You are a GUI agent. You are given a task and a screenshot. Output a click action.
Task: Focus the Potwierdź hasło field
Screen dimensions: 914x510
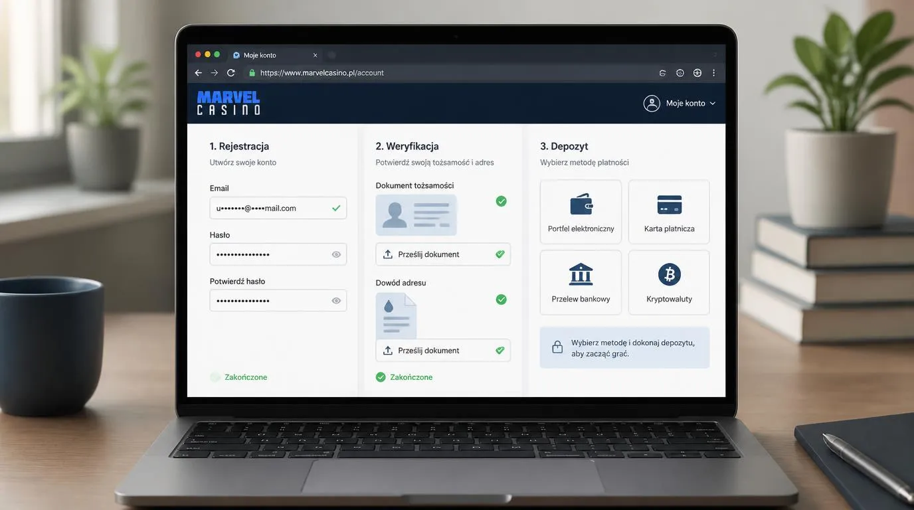(278, 301)
